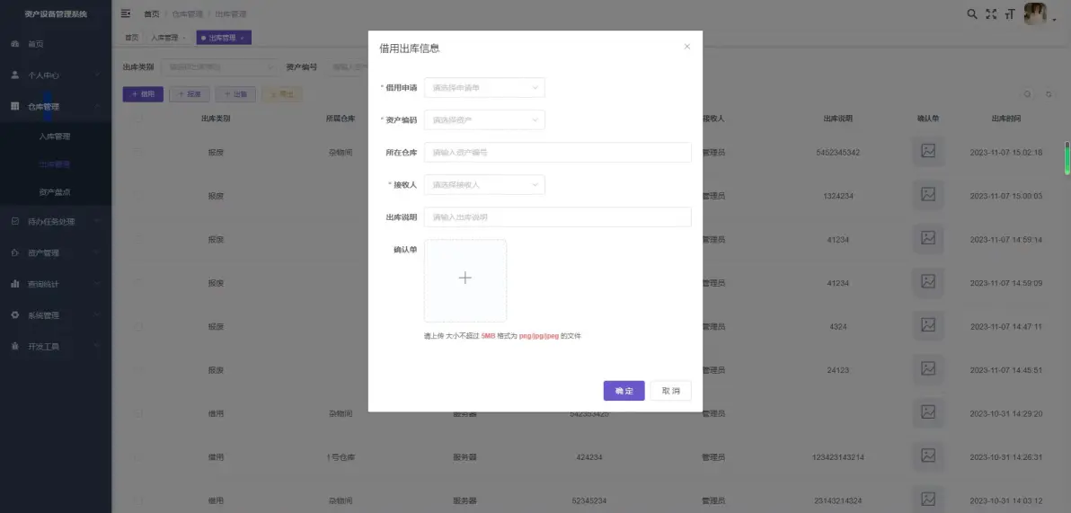
Task: Toggle fullscreen mode icon in header
Action: tap(991, 13)
